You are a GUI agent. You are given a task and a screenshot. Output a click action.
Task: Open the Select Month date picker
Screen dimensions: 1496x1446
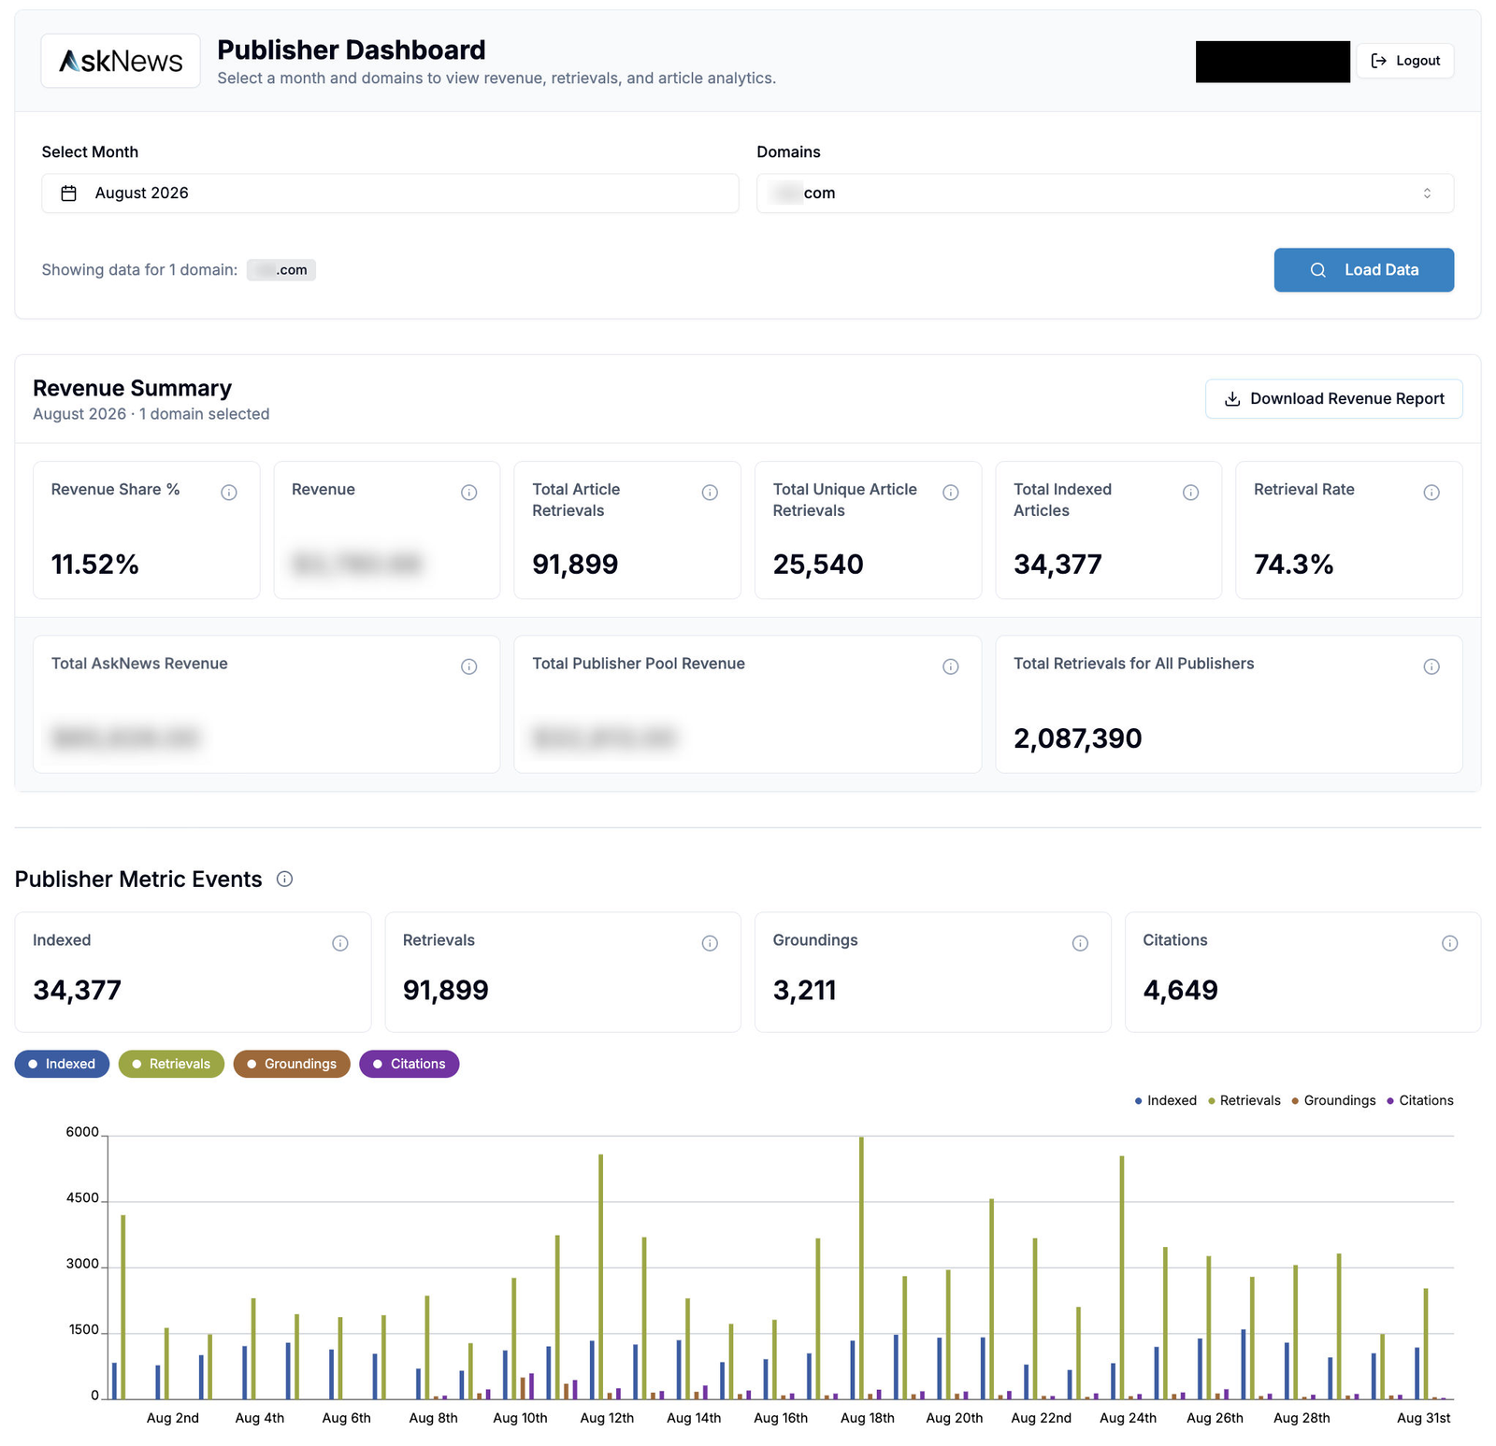click(x=390, y=193)
